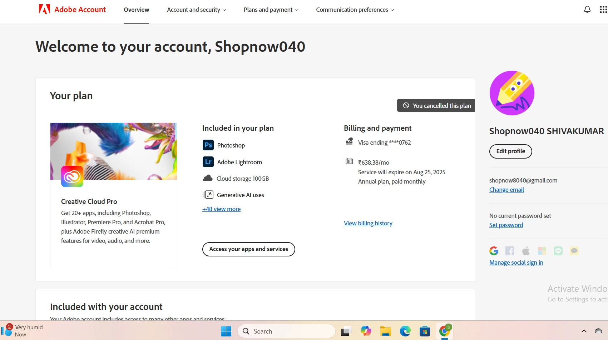Image resolution: width=608 pixels, height=340 pixels.
Task: Click the calendar icon beside the monthly price
Action: 349,161
